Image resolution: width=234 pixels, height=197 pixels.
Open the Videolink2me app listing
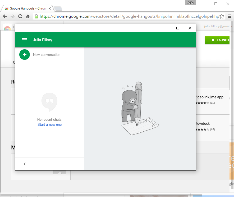tap(209, 97)
